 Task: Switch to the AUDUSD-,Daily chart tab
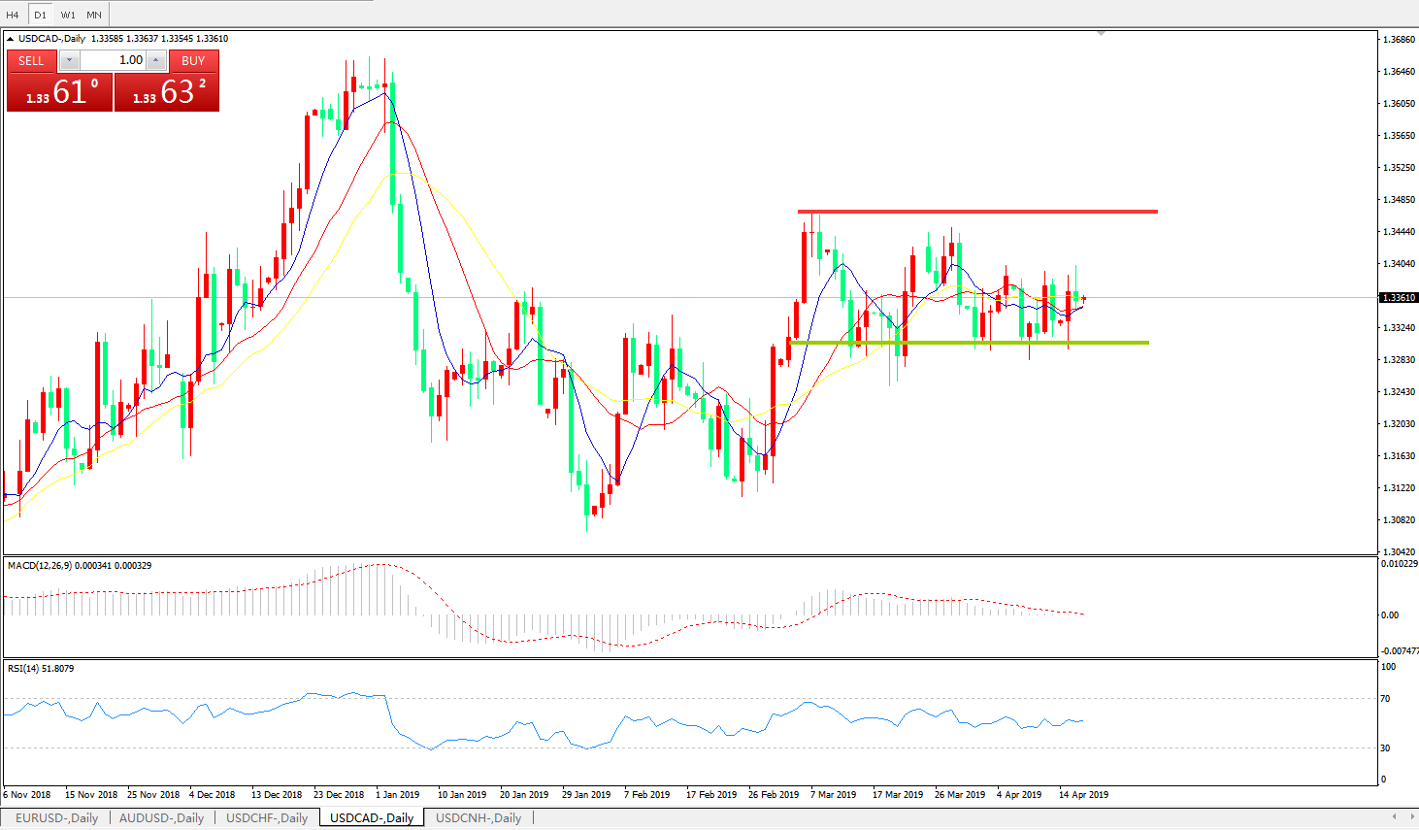(161, 818)
